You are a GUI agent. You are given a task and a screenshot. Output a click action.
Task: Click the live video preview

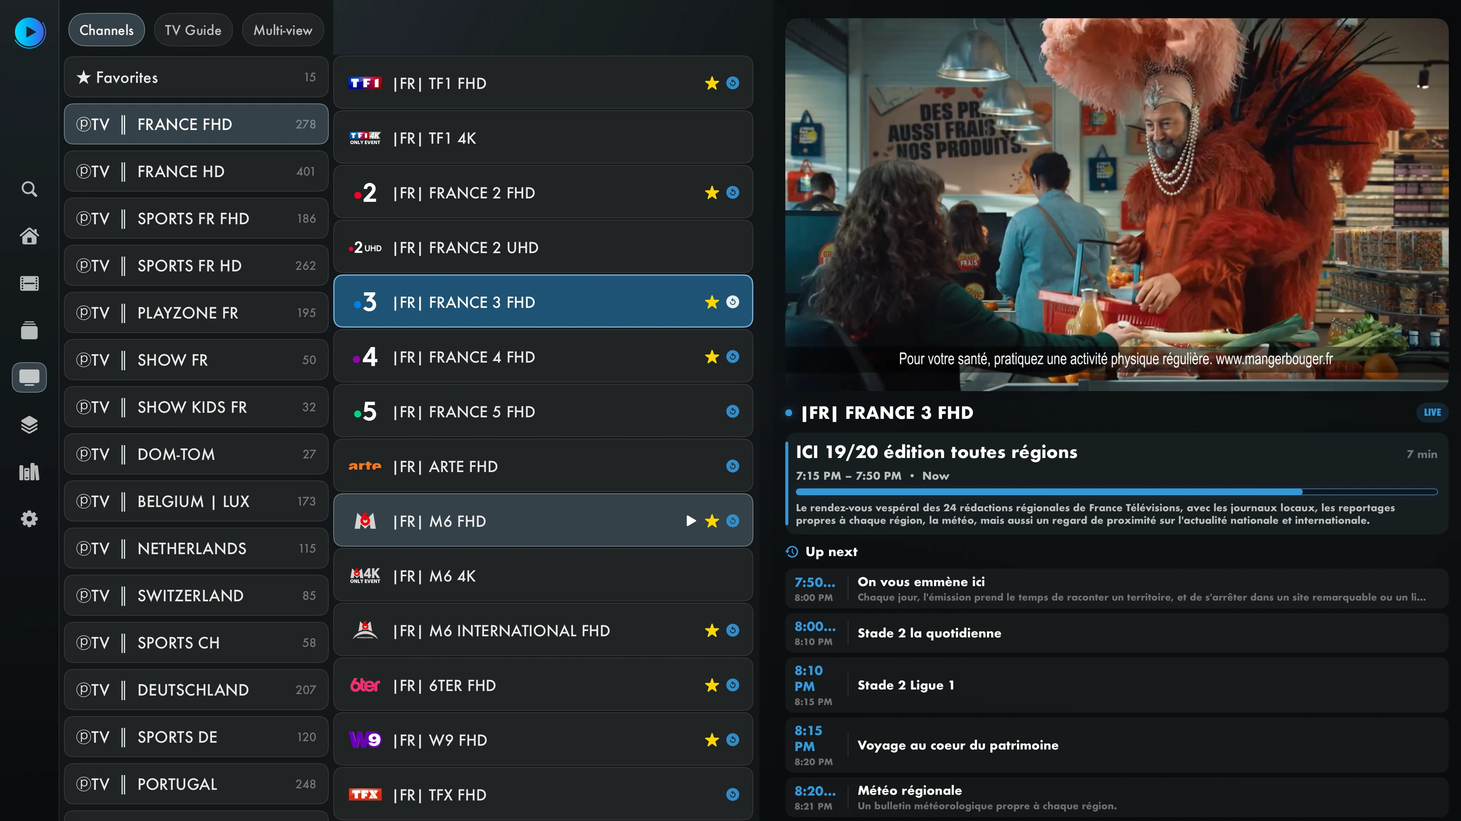pyautogui.click(x=1116, y=204)
